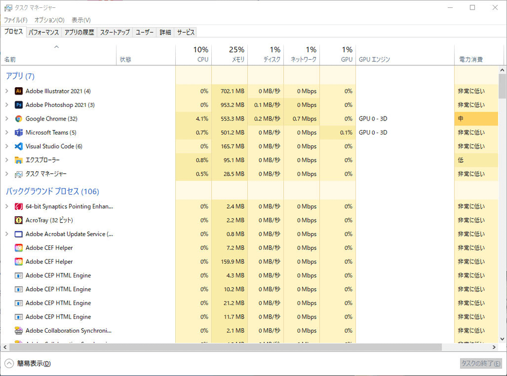Click the Microsoft Teams icon

[19, 132]
